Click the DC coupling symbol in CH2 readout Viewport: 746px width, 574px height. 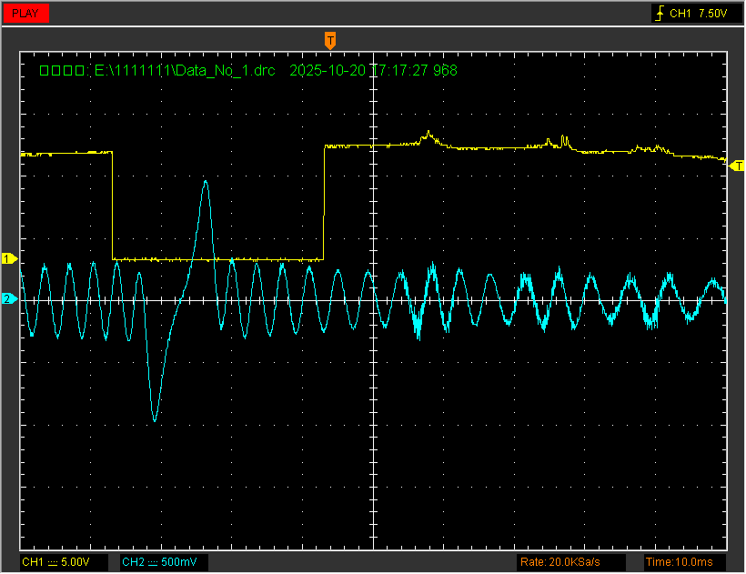(x=152, y=562)
